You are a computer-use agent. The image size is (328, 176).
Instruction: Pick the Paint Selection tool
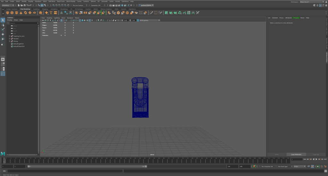[3, 29]
